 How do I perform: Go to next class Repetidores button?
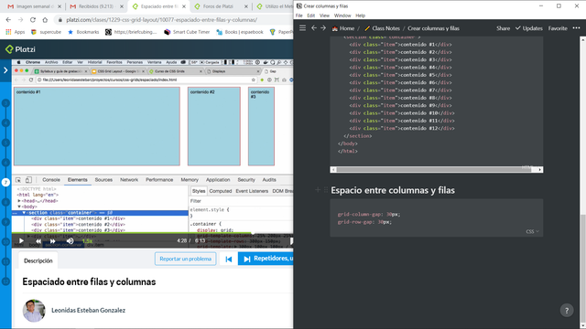pos(266,259)
